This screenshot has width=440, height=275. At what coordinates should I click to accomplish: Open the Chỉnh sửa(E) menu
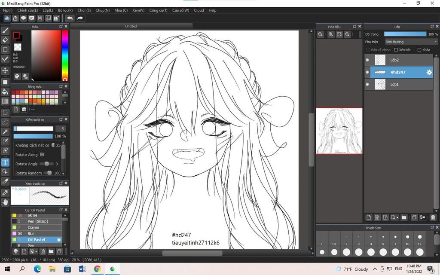(x=27, y=10)
